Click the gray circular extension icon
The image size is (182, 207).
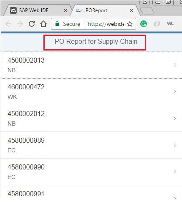tap(157, 24)
